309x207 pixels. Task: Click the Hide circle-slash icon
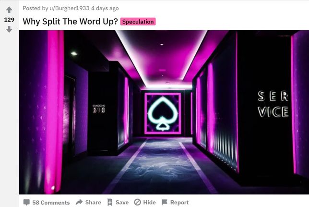click(137, 202)
